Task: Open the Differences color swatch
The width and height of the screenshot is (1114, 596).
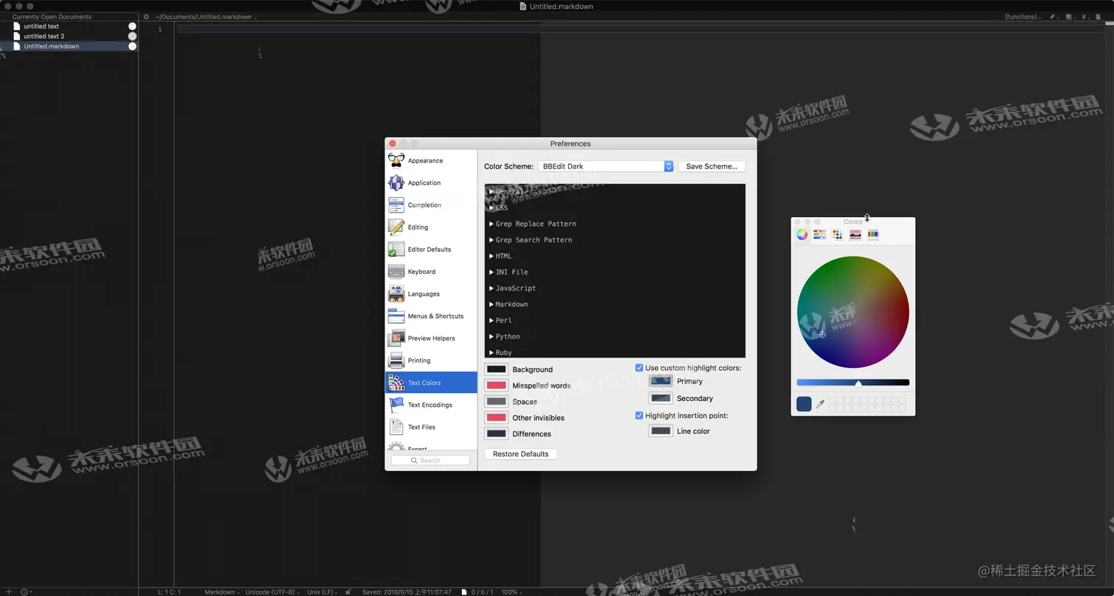Action: click(497, 433)
